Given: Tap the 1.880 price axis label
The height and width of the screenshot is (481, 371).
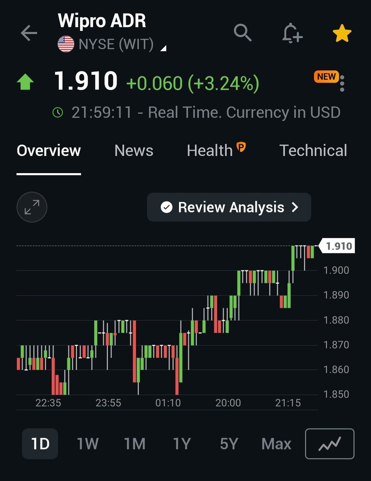Looking at the screenshot, I should click(x=336, y=320).
